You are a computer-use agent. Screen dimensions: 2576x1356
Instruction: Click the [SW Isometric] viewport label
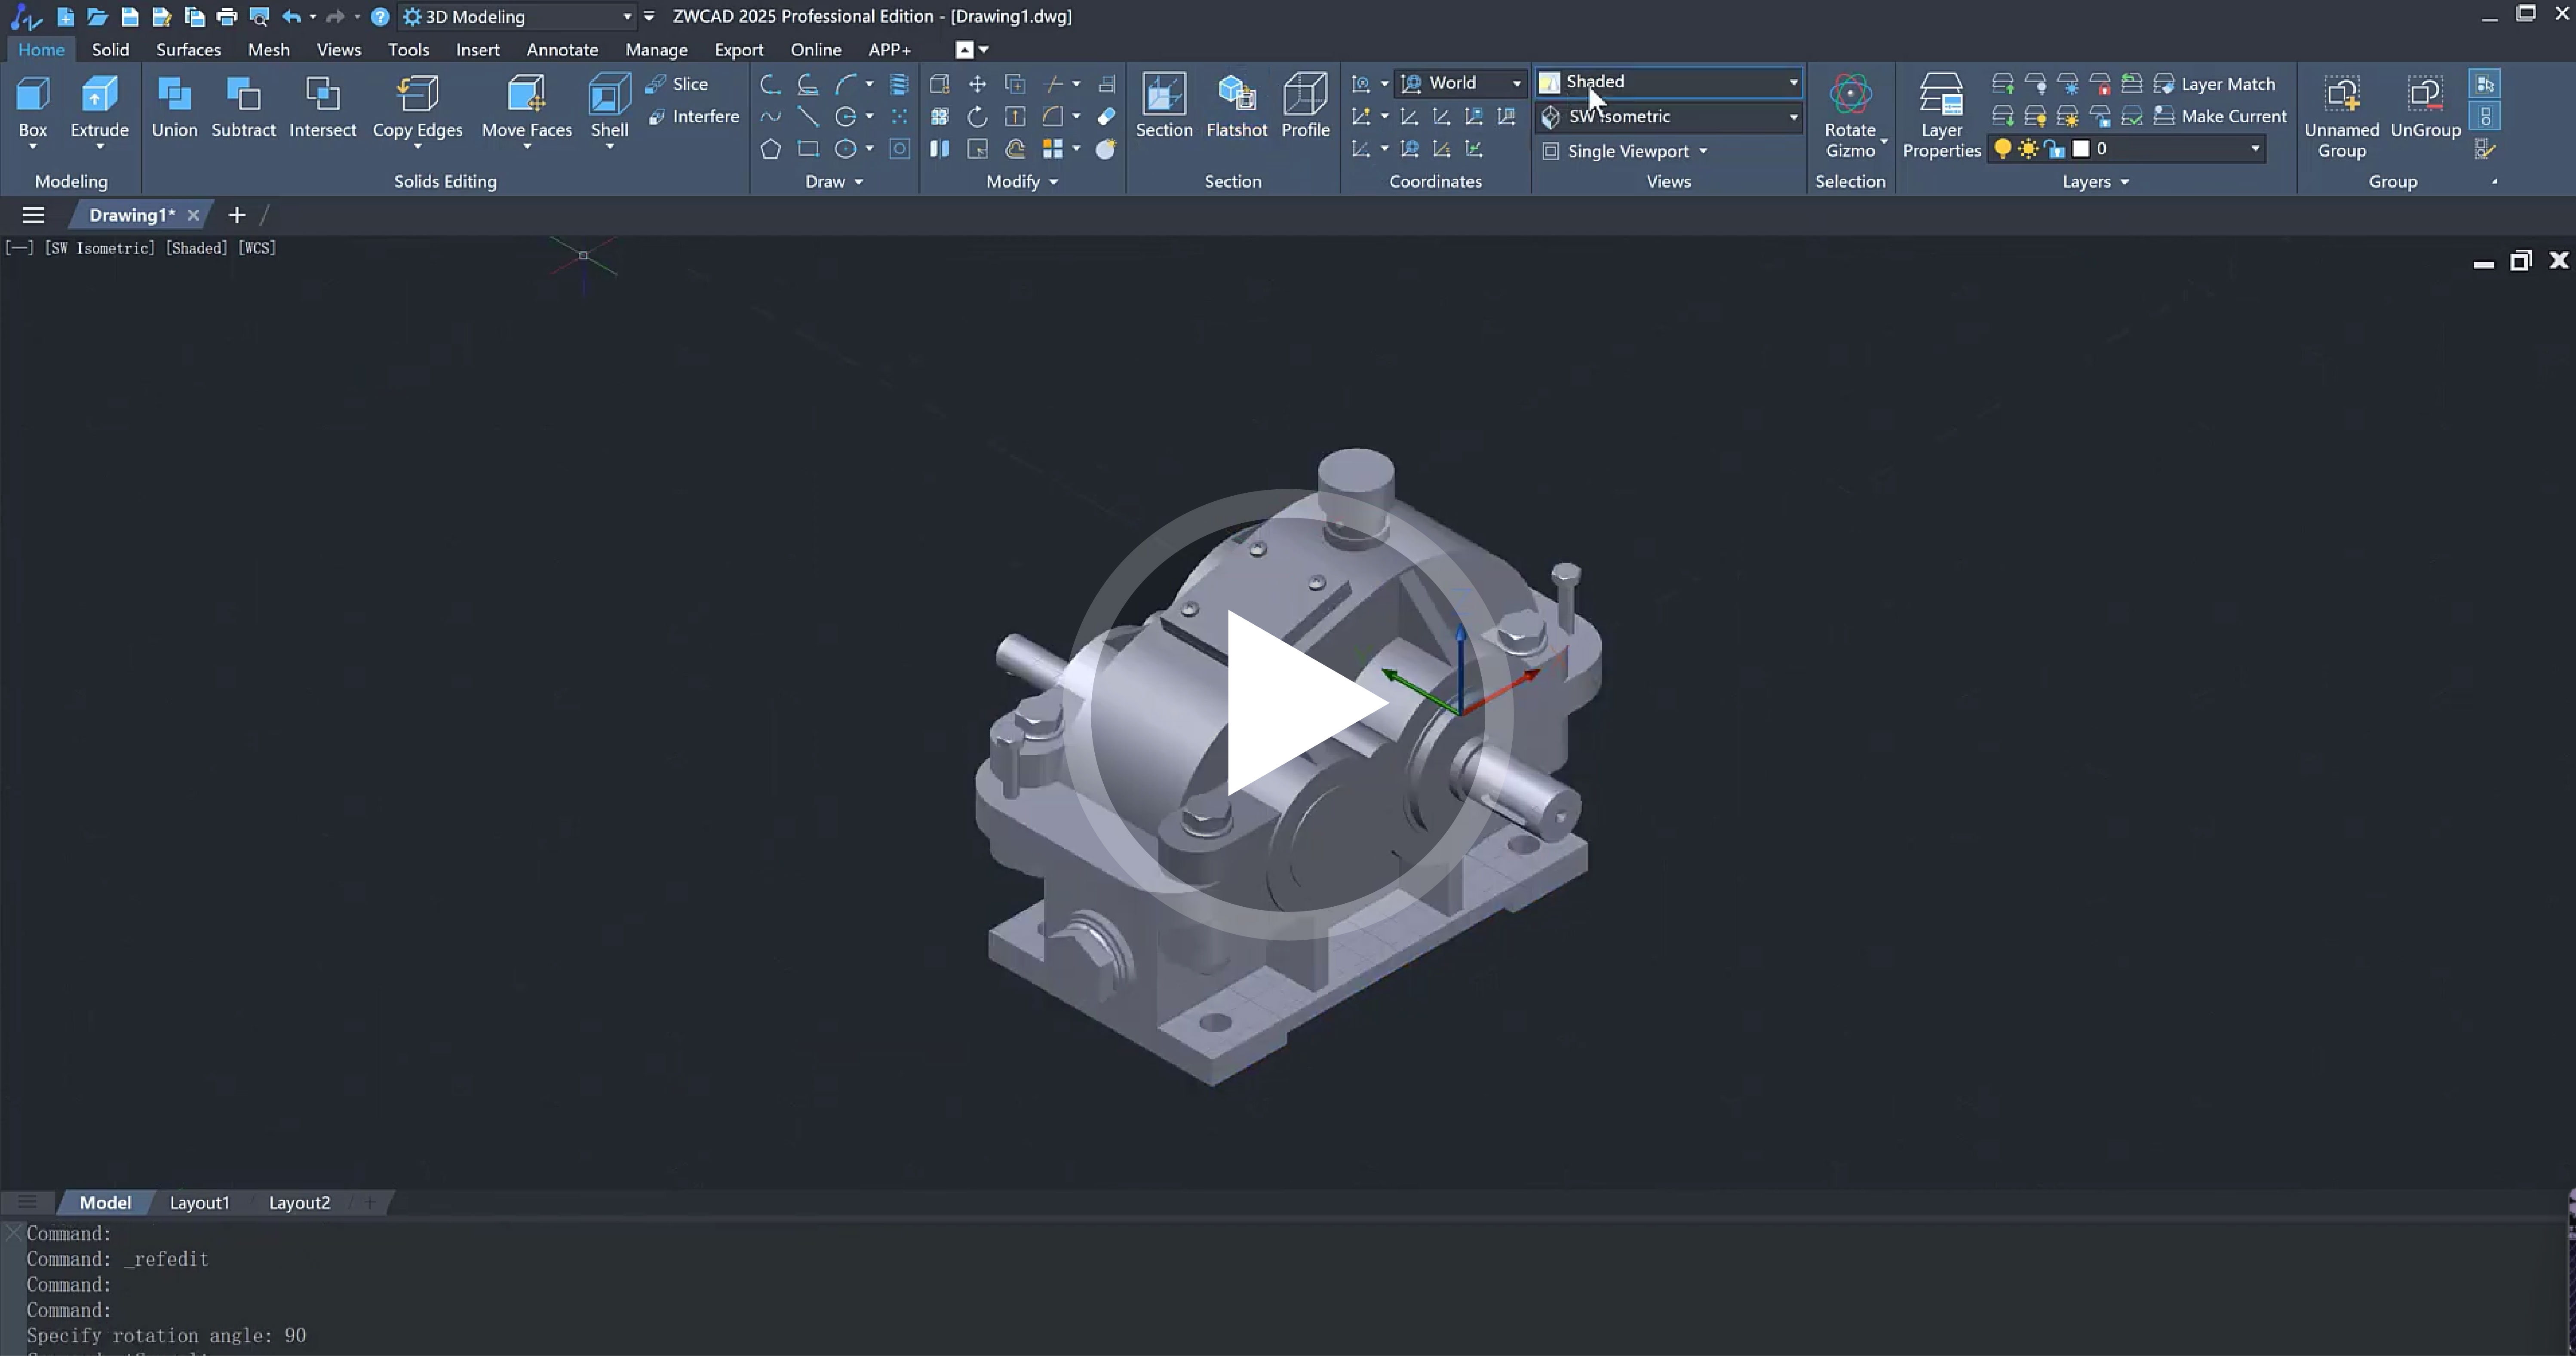tap(100, 248)
